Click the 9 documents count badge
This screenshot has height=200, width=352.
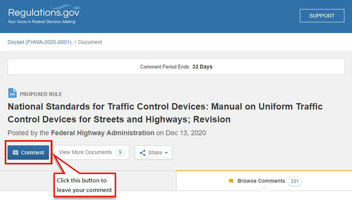[x=120, y=152]
